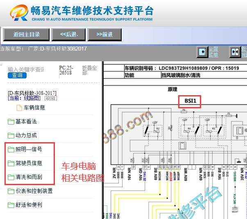
Task: Click the red BE09F wire label
Action: point(171,176)
